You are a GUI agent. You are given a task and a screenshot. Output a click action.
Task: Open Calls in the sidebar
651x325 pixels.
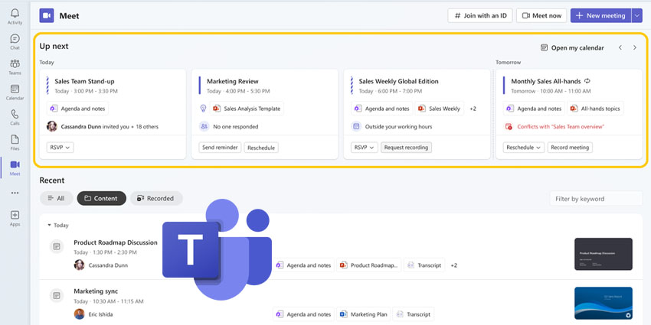point(15,118)
